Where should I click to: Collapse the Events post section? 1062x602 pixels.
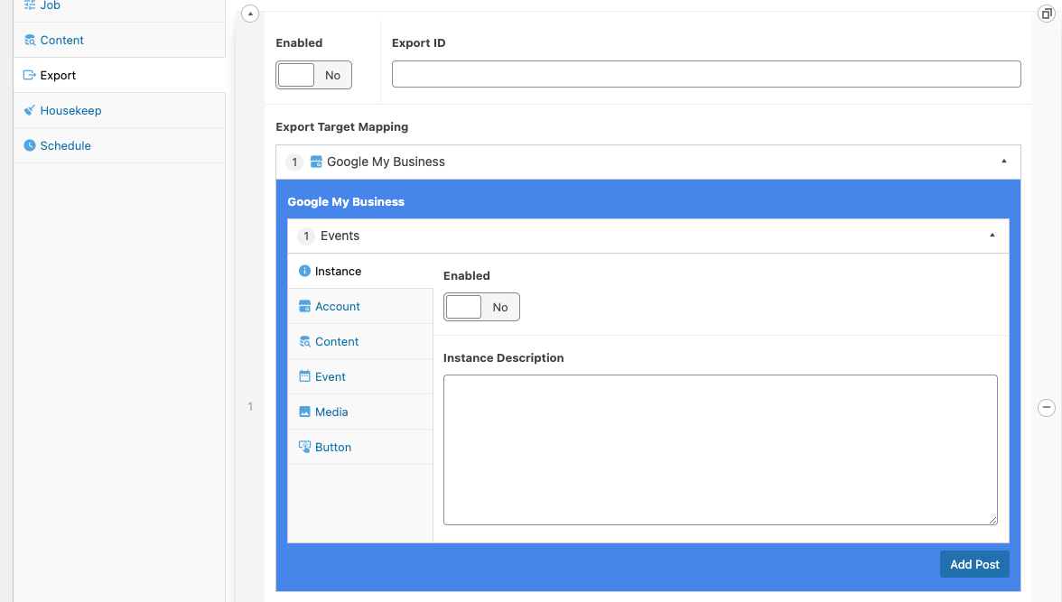pos(992,235)
